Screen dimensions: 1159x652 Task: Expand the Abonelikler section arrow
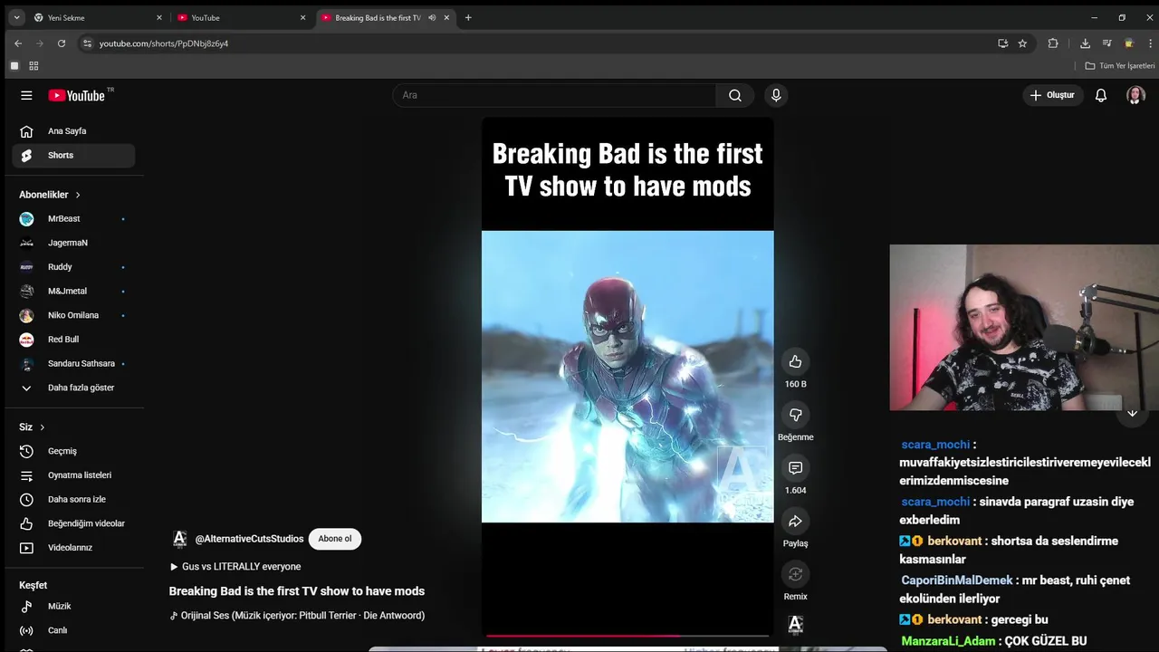[78, 195]
